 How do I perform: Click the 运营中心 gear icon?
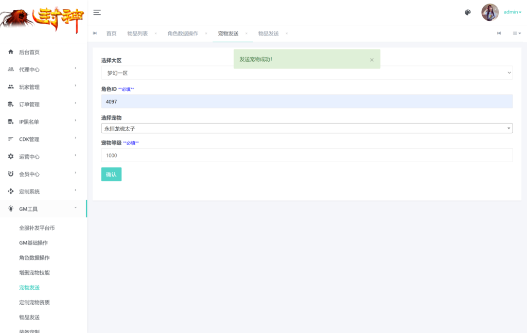point(11,156)
